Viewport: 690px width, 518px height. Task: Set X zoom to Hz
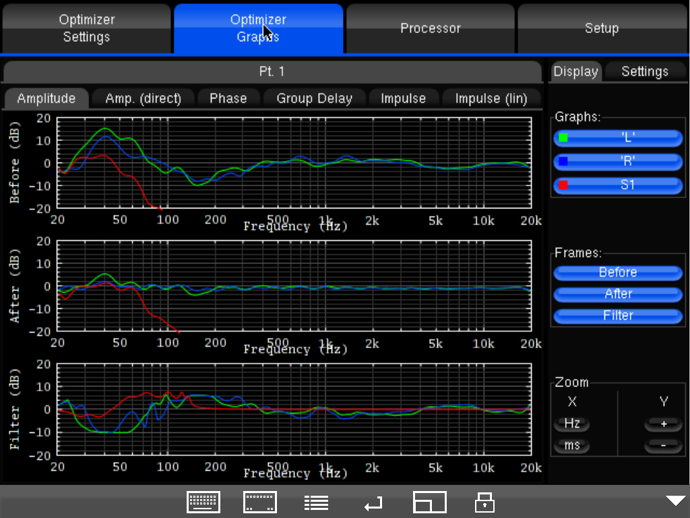tap(571, 424)
